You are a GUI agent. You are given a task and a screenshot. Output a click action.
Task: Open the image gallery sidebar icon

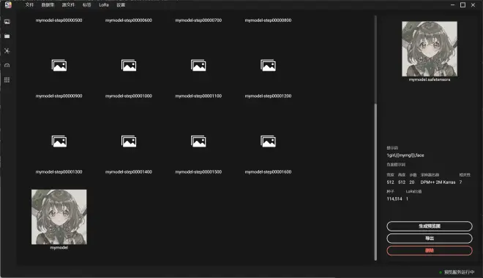[x=7, y=21]
